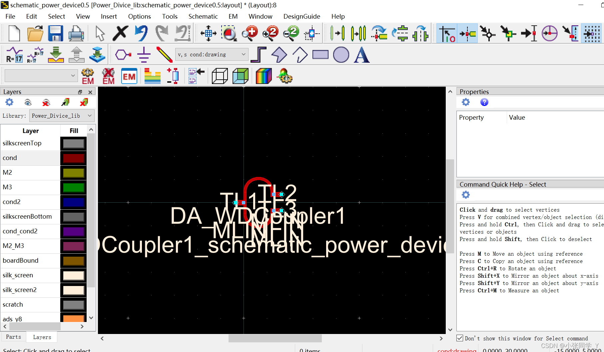Select the insert polygon tool
The image size is (604, 352).
click(x=279, y=55)
